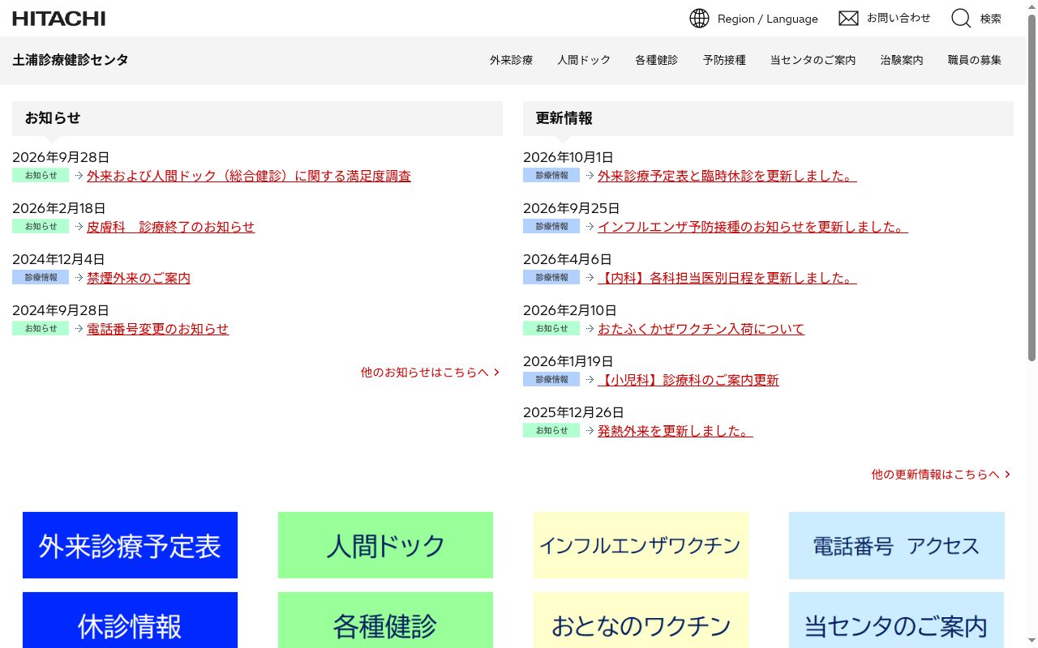Follow 他の更新情報はこちらへ link

[x=941, y=475]
